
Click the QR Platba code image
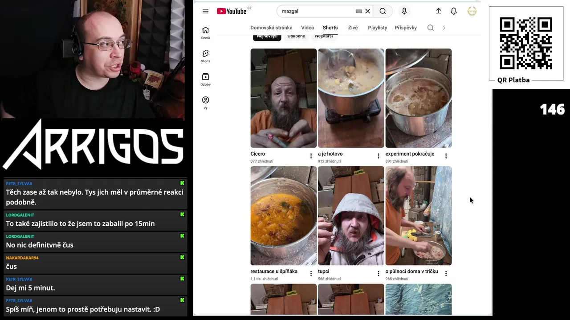coord(526,43)
